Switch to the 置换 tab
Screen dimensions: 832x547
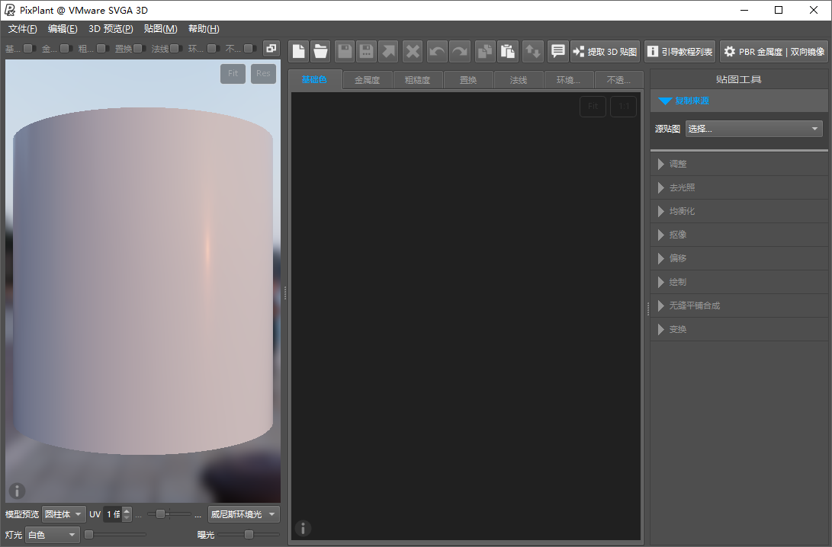pyautogui.click(x=468, y=80)
